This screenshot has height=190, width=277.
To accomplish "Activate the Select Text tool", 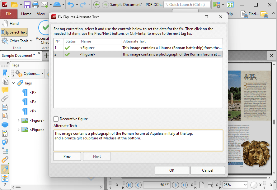I will 14,32.
